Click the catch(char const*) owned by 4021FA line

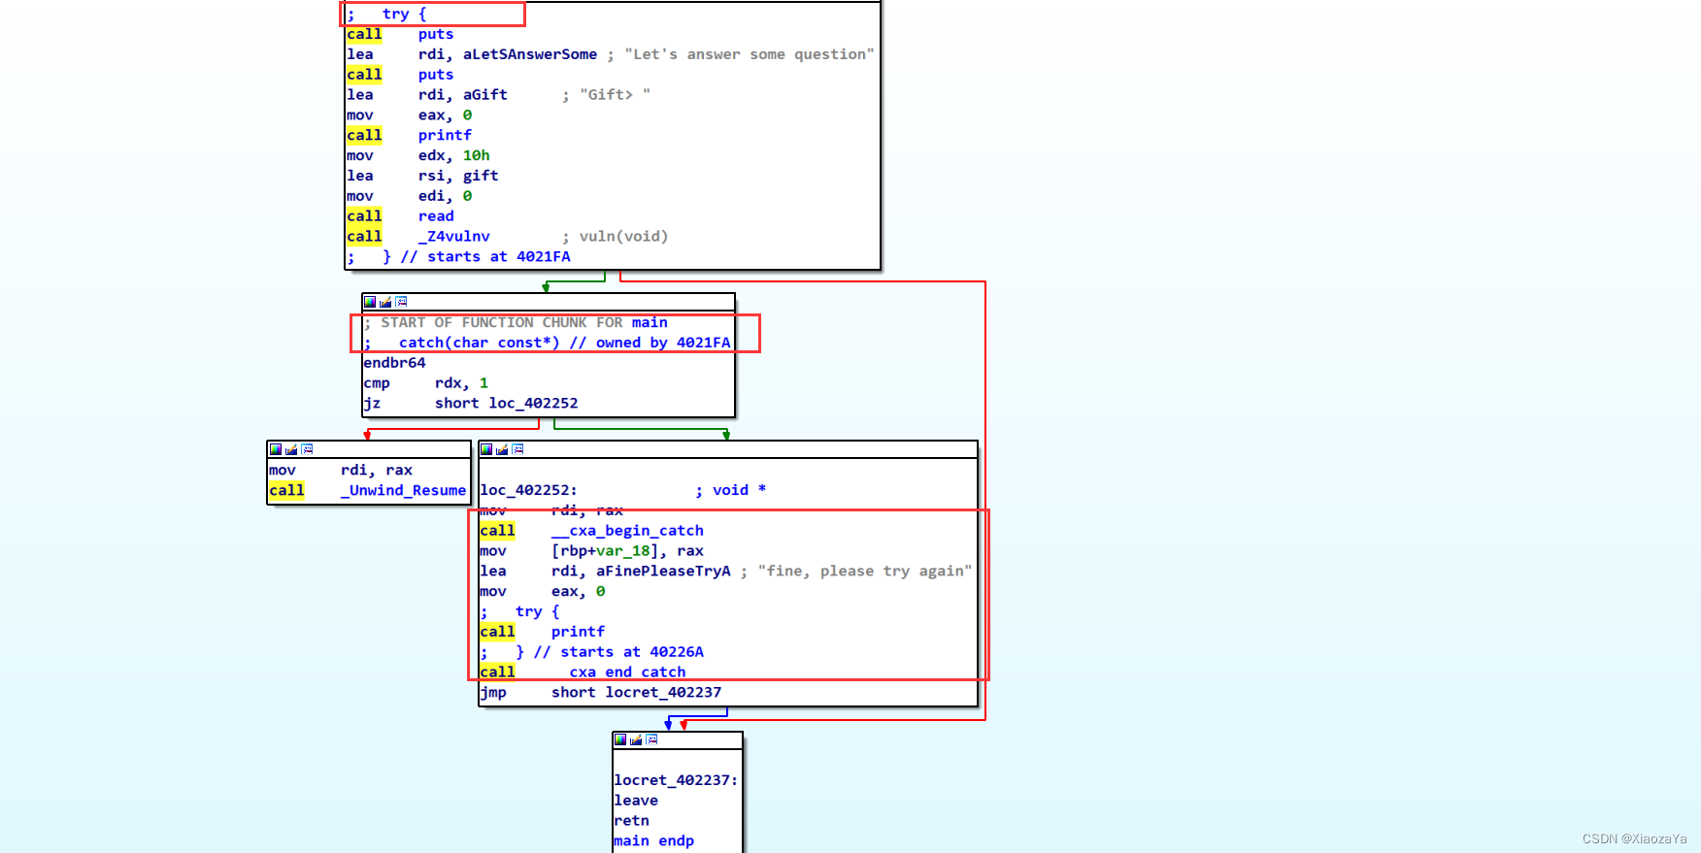tap(547, 343)
